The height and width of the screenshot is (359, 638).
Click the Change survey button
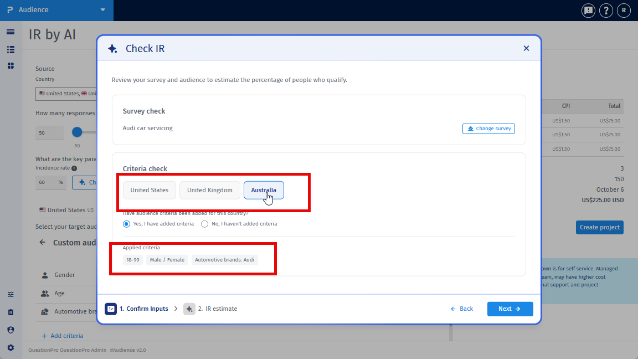488,129
